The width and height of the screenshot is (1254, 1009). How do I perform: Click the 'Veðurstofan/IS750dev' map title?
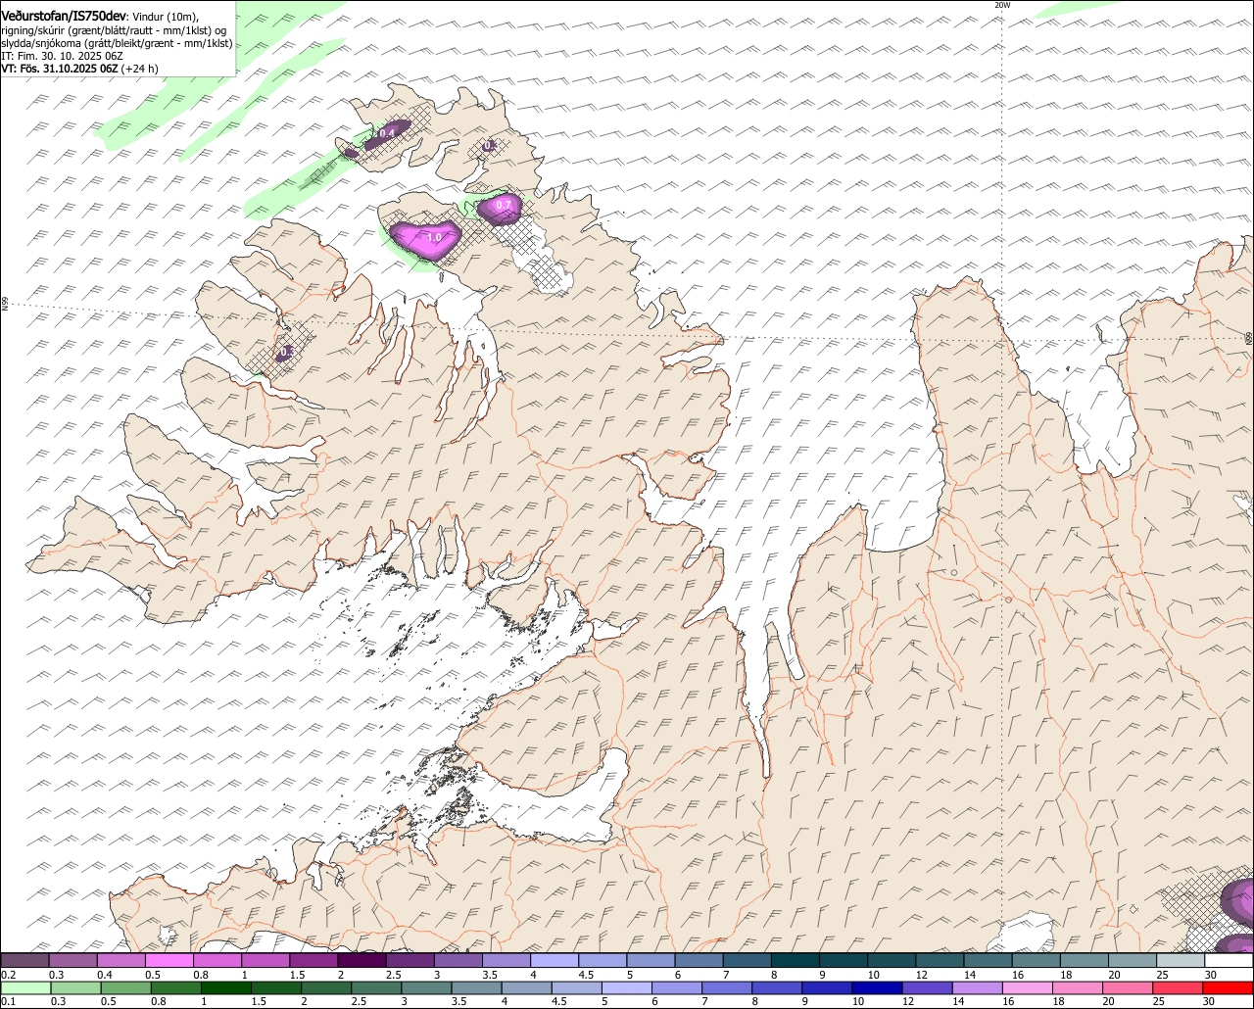[x=64, y=16]
